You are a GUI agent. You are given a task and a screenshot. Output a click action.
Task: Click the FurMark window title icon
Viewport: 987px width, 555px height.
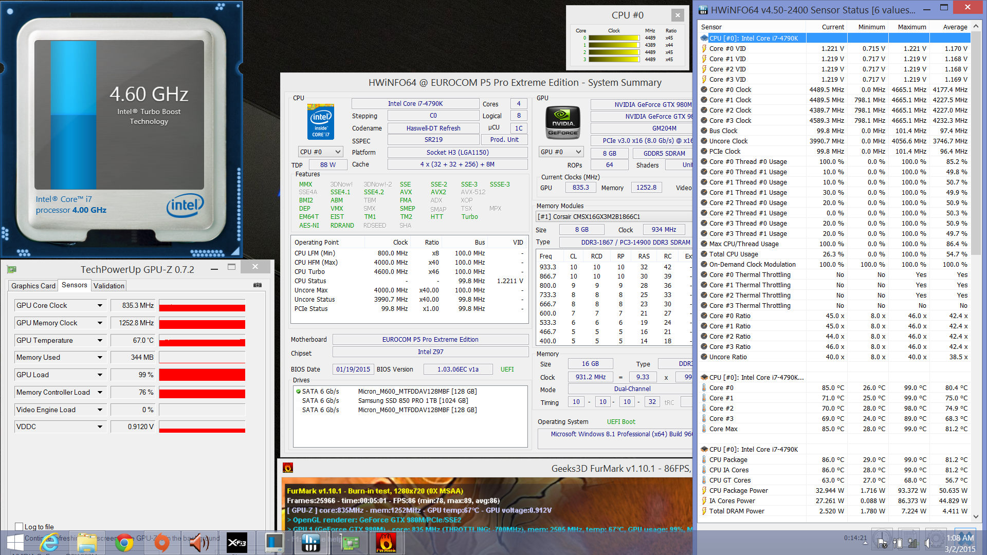[x=288, y=468]
